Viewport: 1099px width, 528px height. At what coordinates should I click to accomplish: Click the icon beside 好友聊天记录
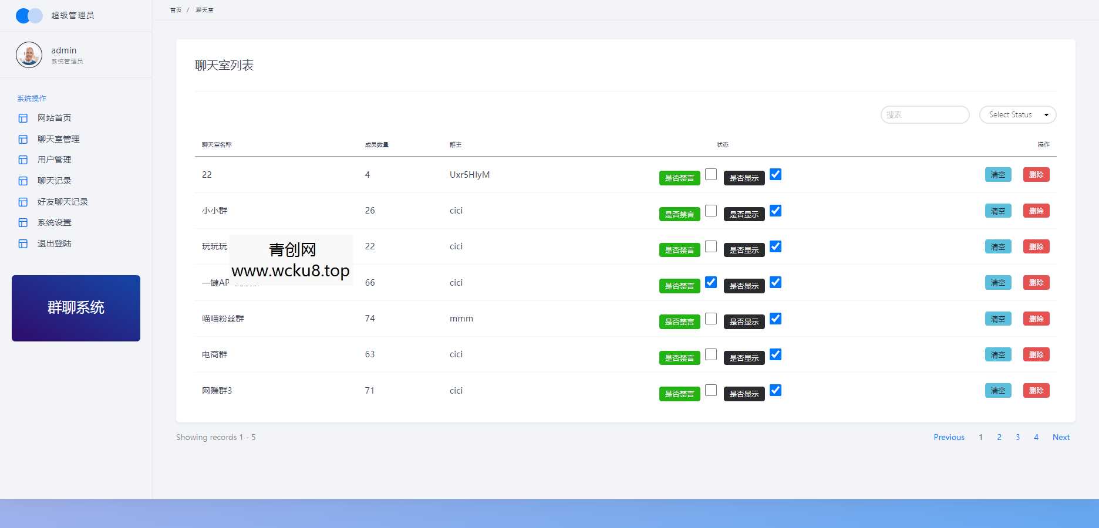(23, 202)
